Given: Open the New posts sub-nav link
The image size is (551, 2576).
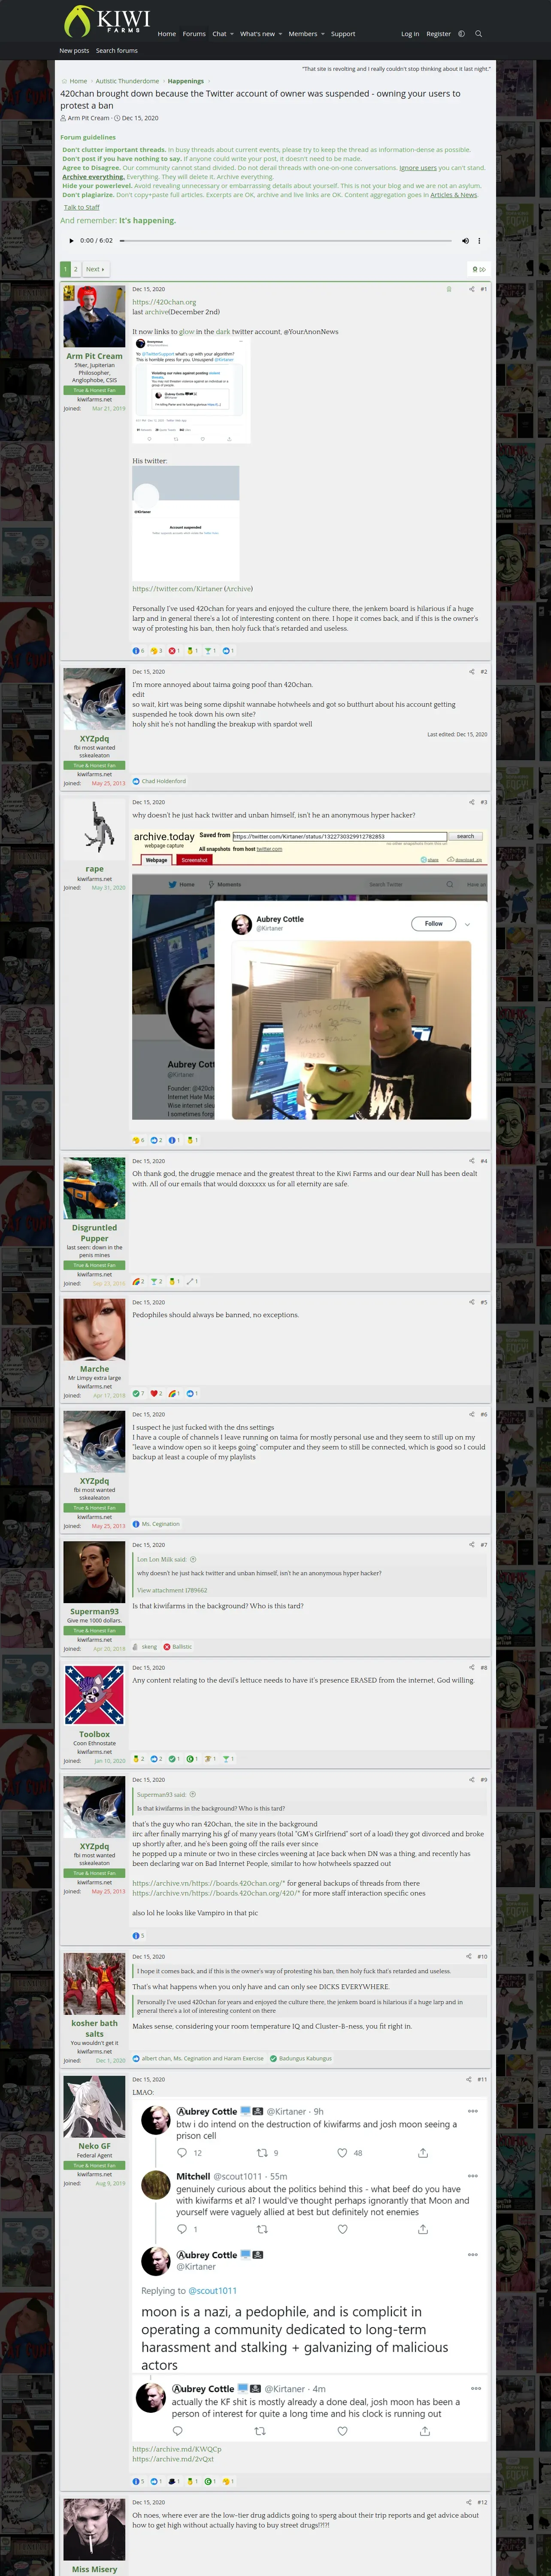Looking at the screenshot, I should [x=74, y=50].
